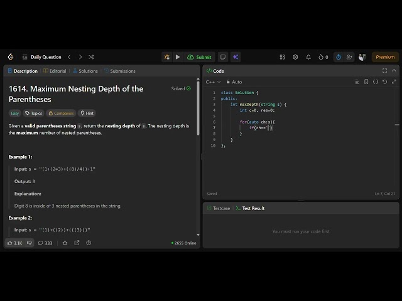Screen dimensions: 402x301
Task: Open the layout grid icon
Action: pyautogui.click(x=282, y=57)
